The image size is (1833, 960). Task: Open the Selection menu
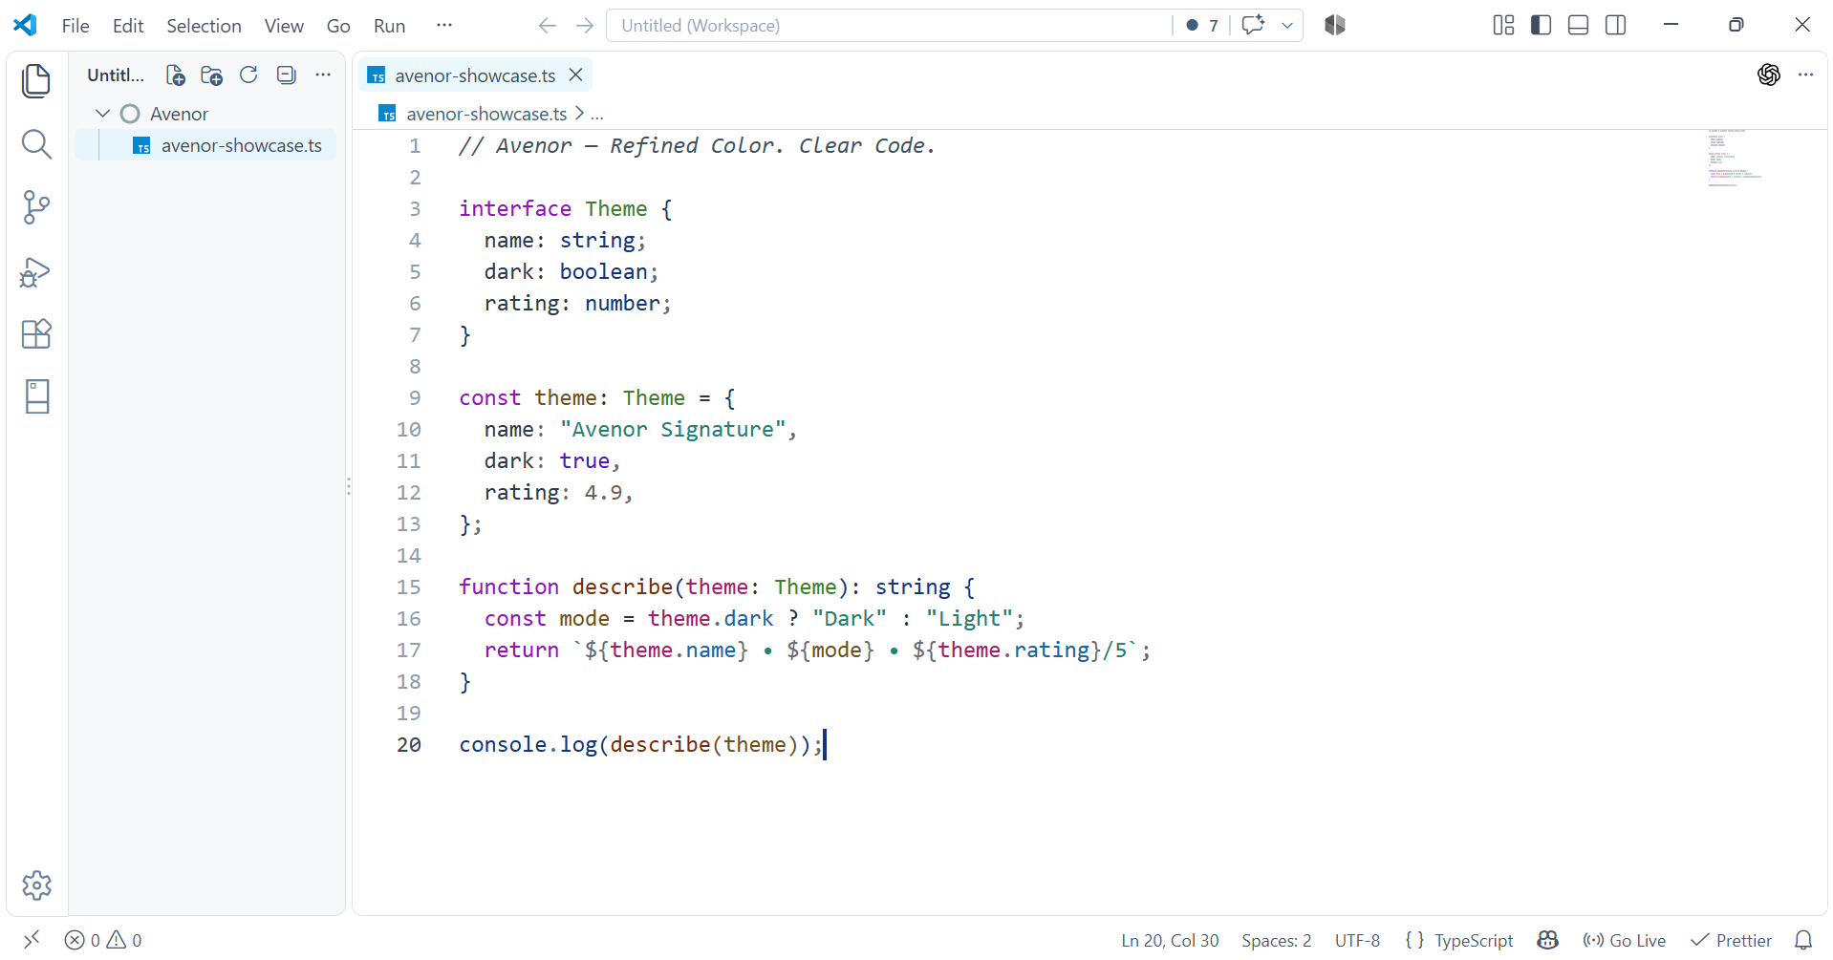click(204, 26)
